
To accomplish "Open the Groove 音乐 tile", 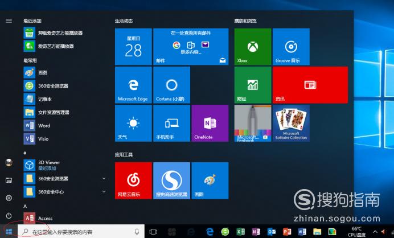I will 291,47.
